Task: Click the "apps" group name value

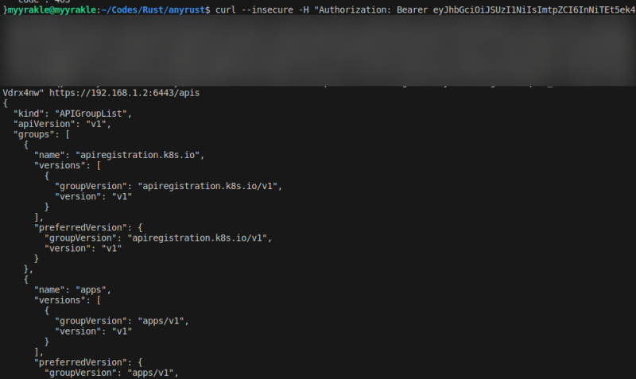Action: click(95, 289)
